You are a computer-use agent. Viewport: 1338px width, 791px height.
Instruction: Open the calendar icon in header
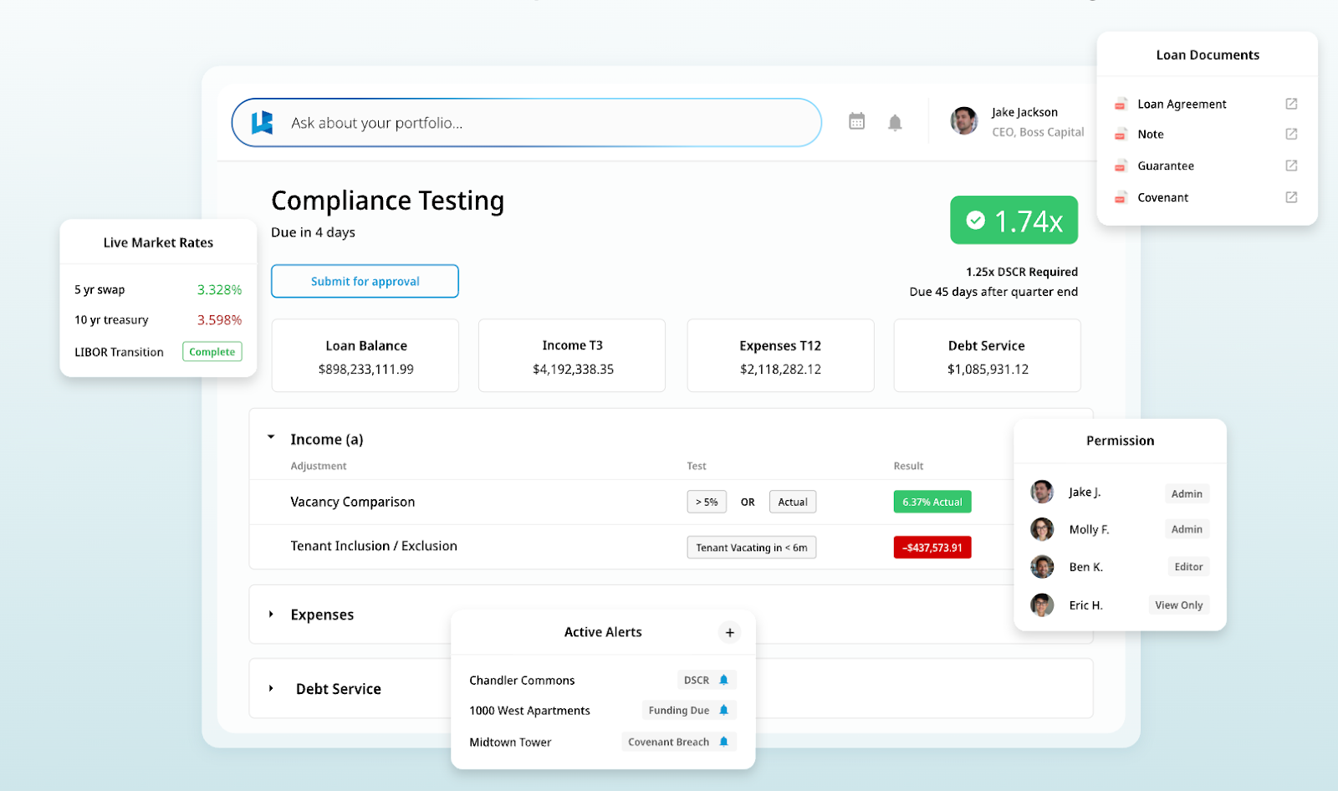pos(856,121)
